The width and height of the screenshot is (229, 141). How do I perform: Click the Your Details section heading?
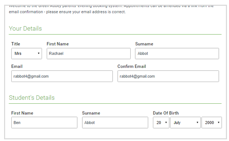click(x=25, y=28)
